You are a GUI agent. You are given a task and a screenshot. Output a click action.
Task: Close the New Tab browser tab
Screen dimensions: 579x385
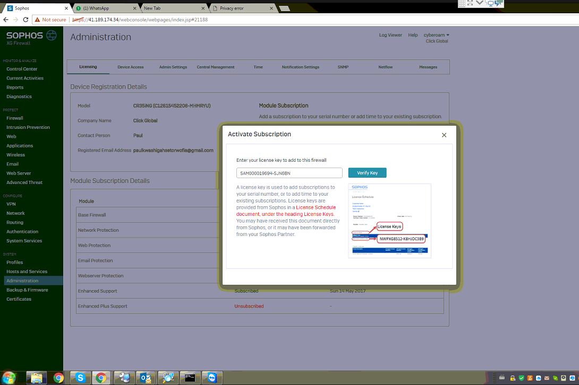pos(203,8)
